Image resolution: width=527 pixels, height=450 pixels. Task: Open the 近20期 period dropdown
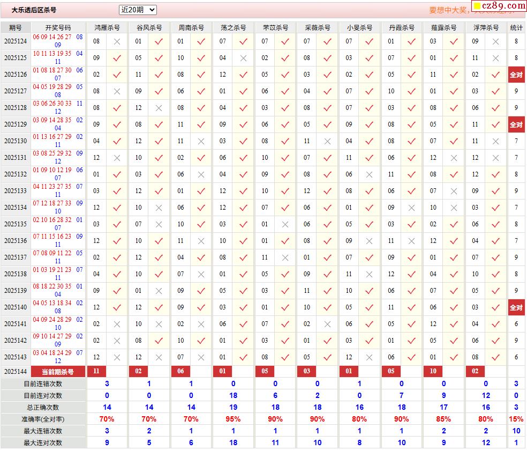click(x=138, y=10)
